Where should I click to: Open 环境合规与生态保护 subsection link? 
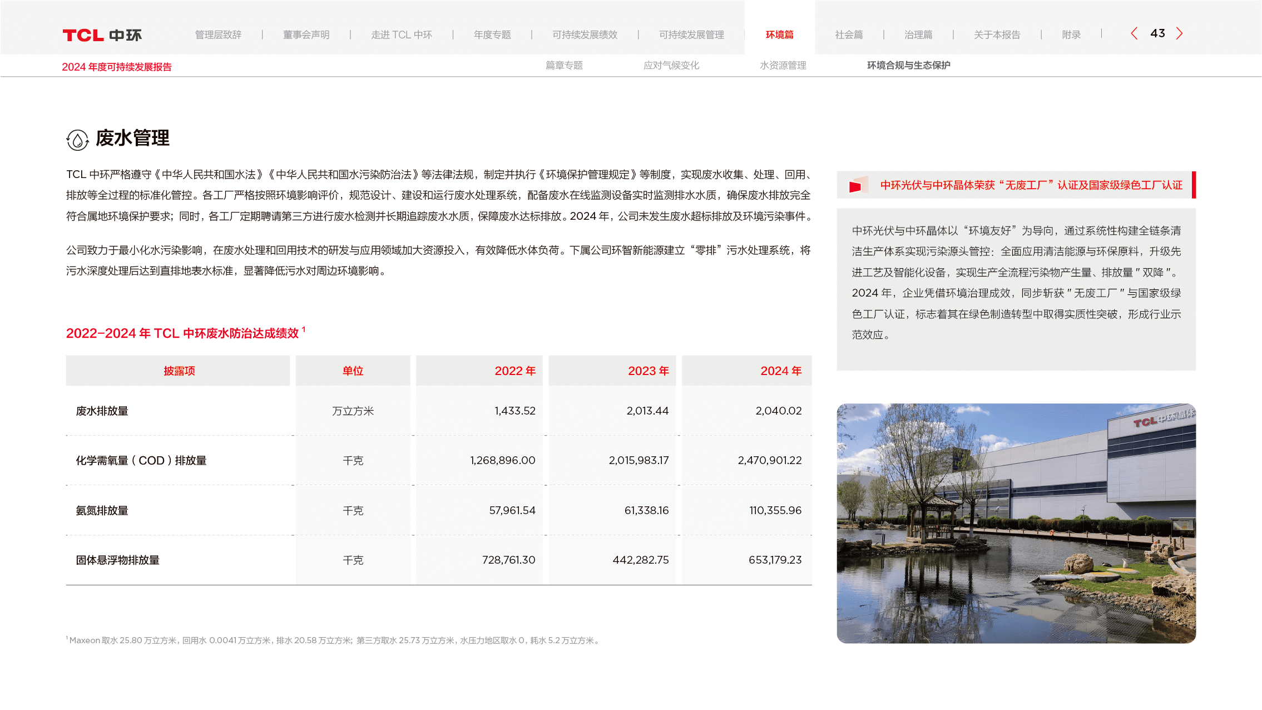click(x=908, y=65)
